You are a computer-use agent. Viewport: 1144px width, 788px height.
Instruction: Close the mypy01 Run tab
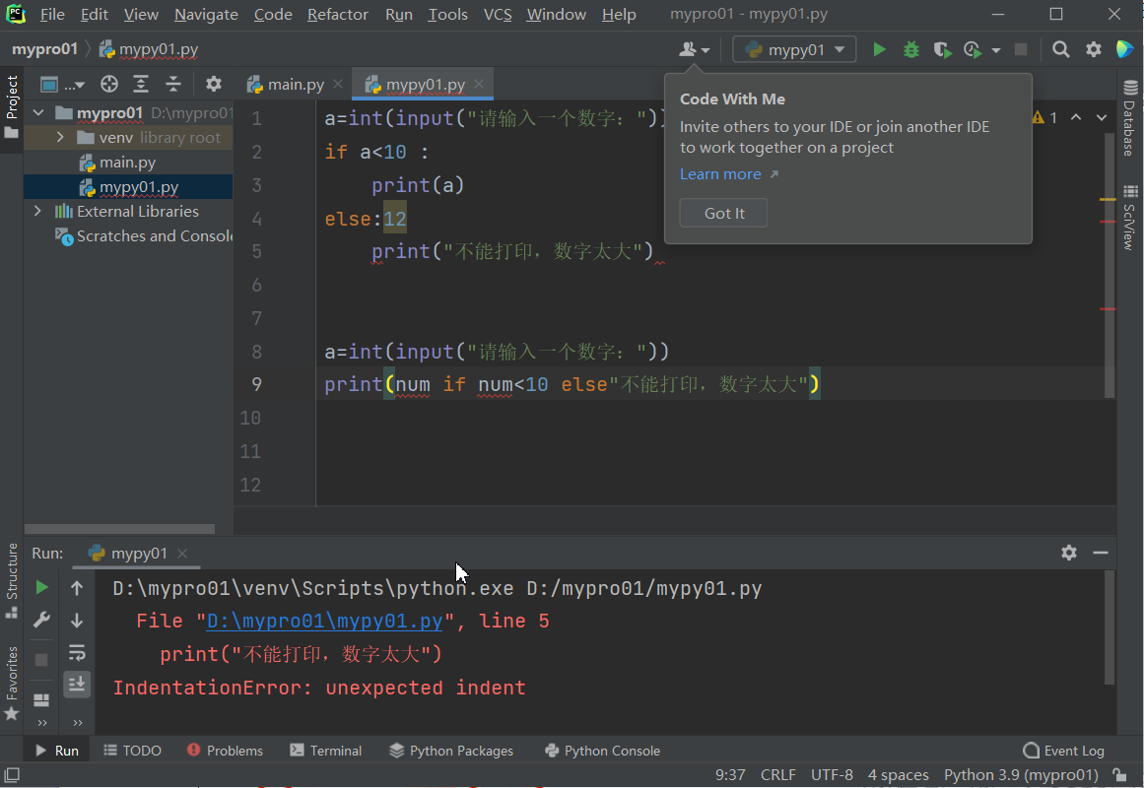[182, 553]
